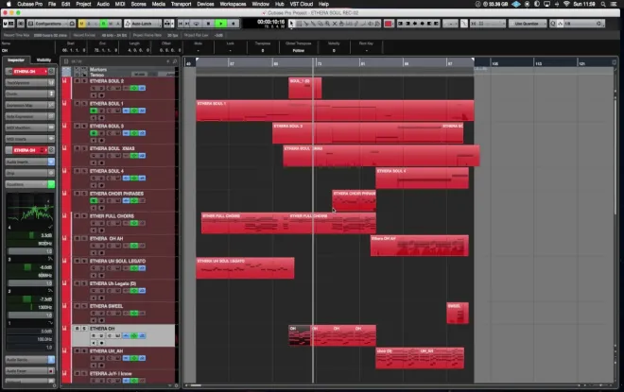624x392 pixels.
Task: Click the Play button in transport
Action: (x=221, y=24)
